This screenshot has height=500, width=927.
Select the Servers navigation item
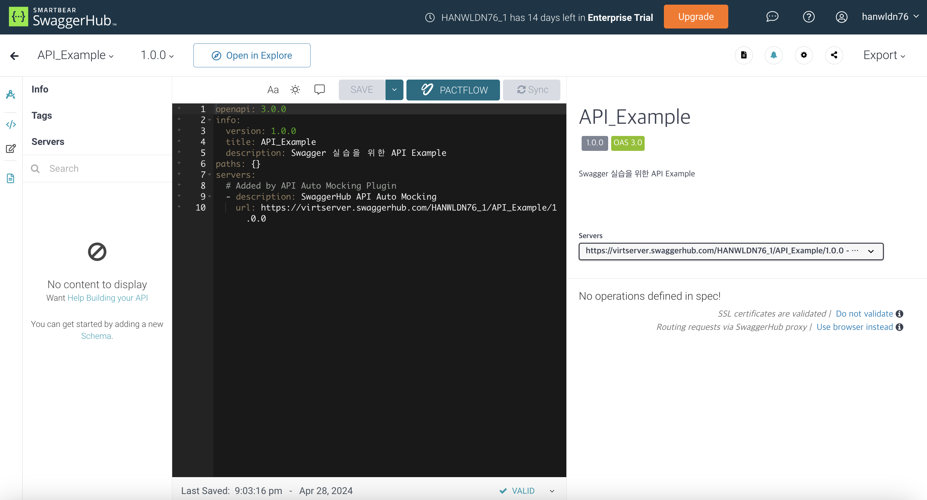tap(48, 142)
